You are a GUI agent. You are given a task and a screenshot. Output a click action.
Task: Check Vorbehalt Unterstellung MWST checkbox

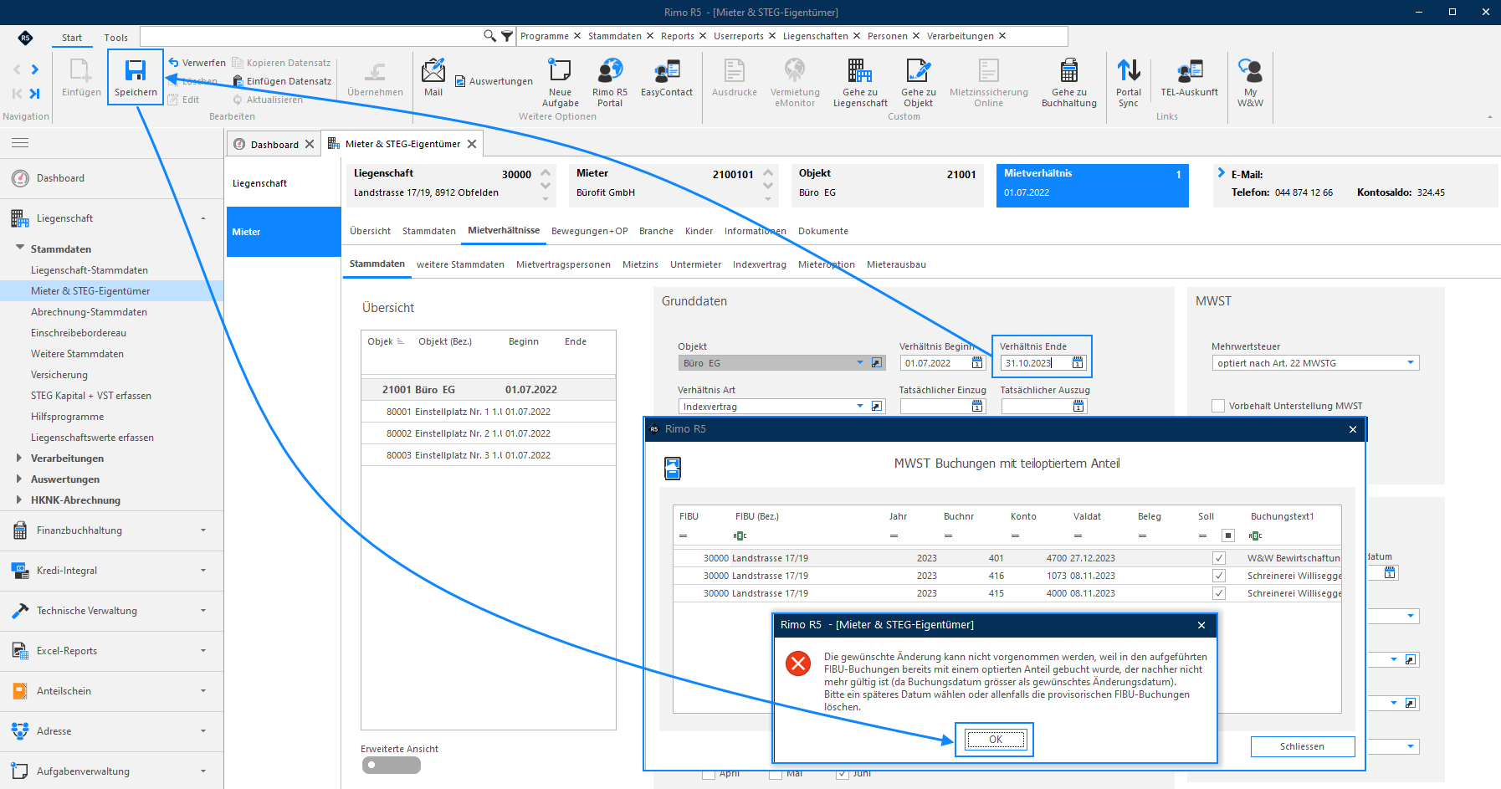(x=1218, y=406)
